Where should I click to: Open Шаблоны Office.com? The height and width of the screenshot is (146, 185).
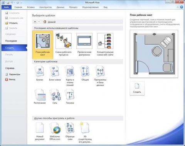[55, 131]
